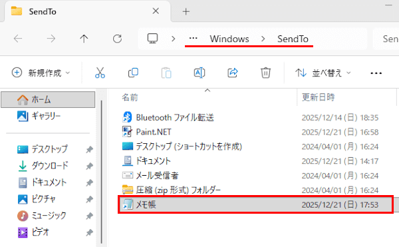Open ミュージック in quick access sidebar

click(42, 216)
